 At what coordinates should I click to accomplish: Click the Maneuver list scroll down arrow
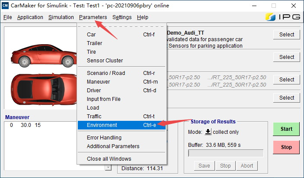click(109, 167)
